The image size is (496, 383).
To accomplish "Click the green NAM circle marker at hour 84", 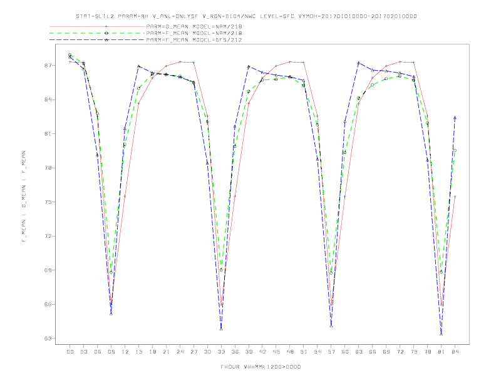I will point(455,150).
